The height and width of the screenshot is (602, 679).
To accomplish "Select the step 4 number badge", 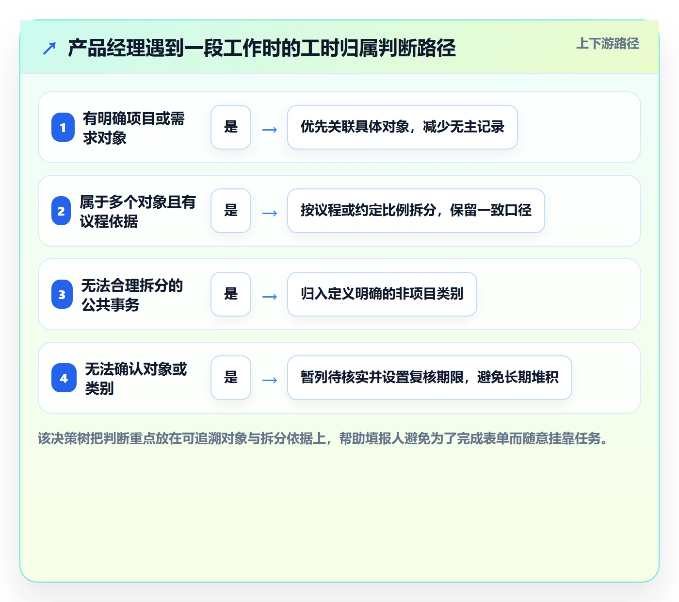I will click(64, 378).
